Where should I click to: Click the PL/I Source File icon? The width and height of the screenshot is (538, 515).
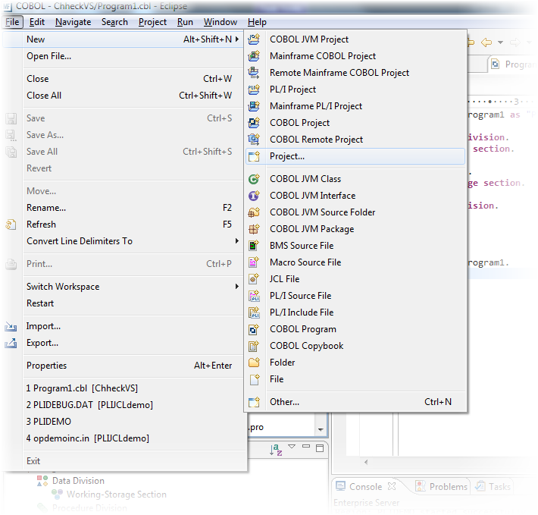tap(254, 296)
